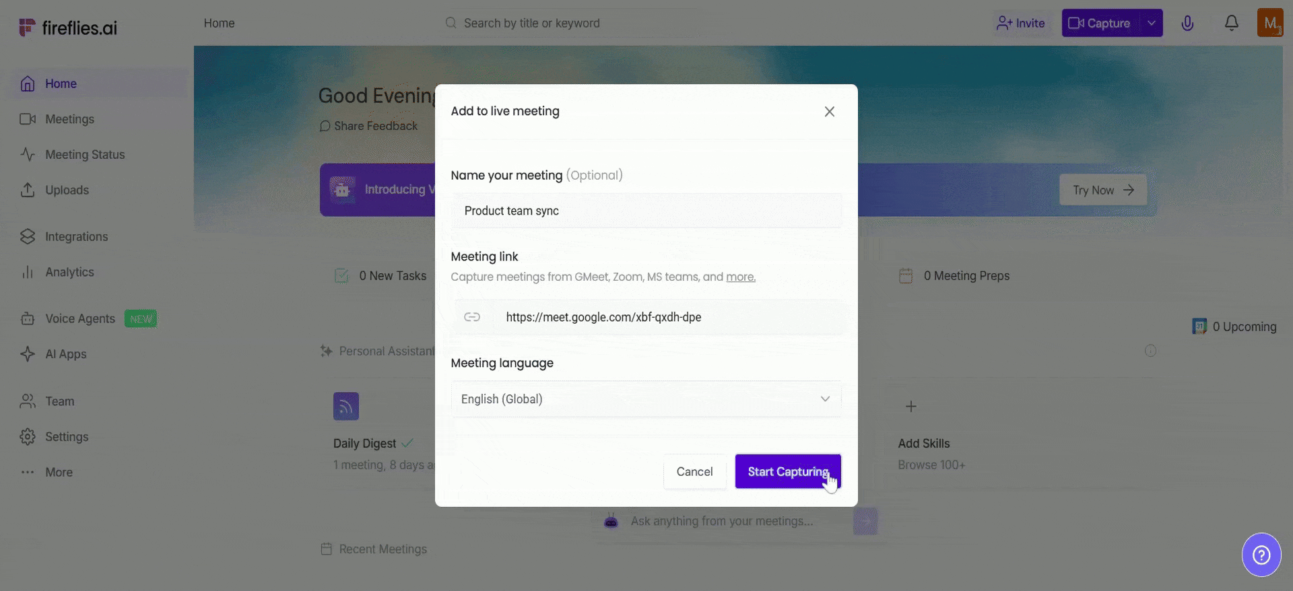Click the Daily Digest feed icon
Viewport: 1293px width, 591px height.
(346, 407)
